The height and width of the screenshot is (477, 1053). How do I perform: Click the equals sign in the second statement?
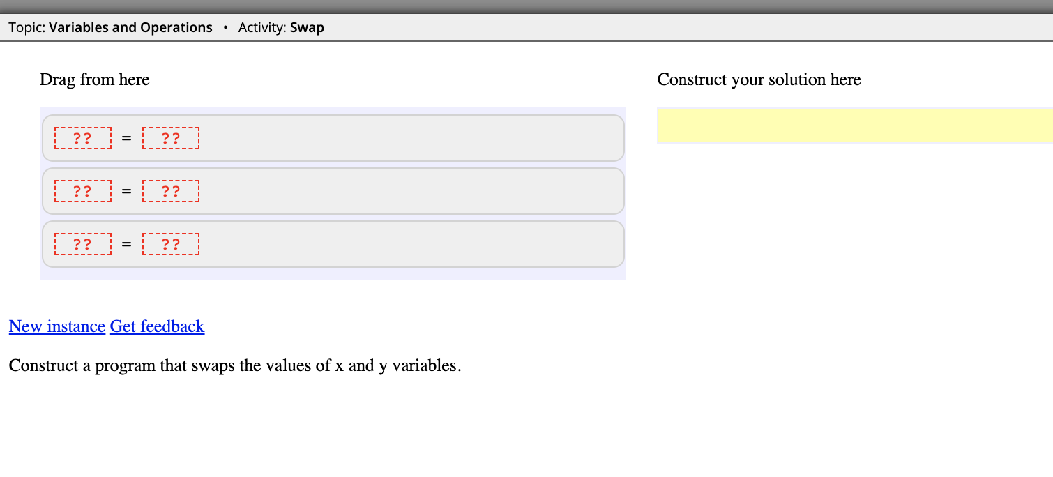click(x=126, y=190)
